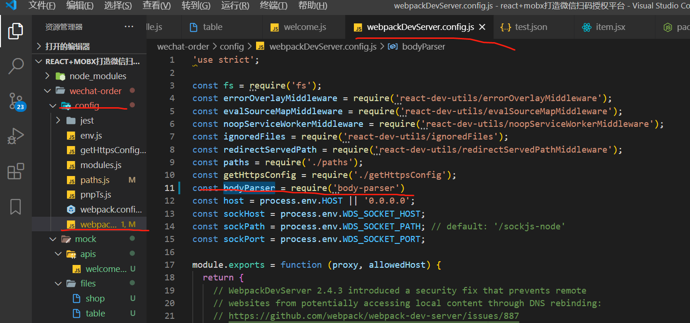This screenshot has width=690, height=323.
Task: Close the webpackDevServer.config.js tab
Action: pos(483,27)
